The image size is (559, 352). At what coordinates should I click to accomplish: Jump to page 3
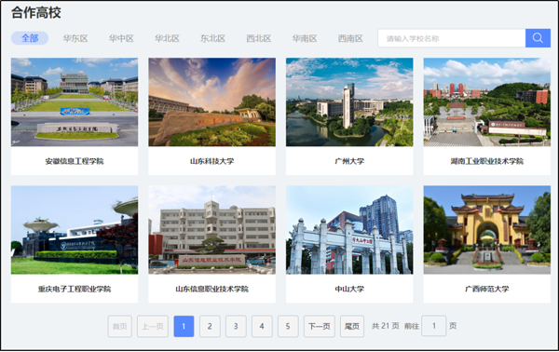click(x=236, y=326)
